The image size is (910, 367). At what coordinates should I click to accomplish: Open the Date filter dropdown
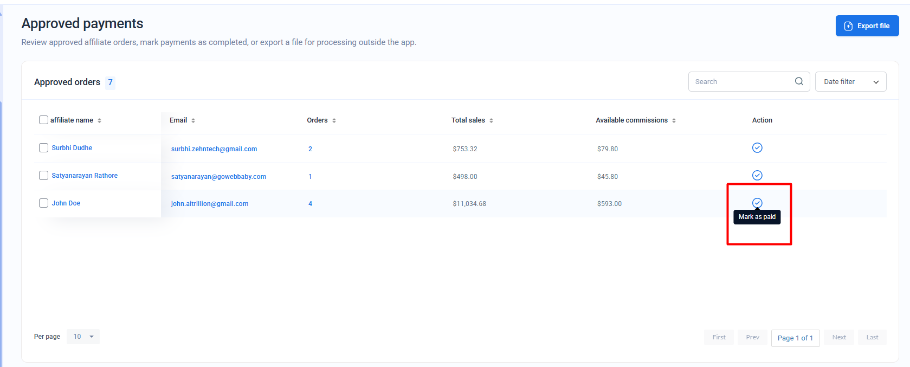tap(850, 82)
